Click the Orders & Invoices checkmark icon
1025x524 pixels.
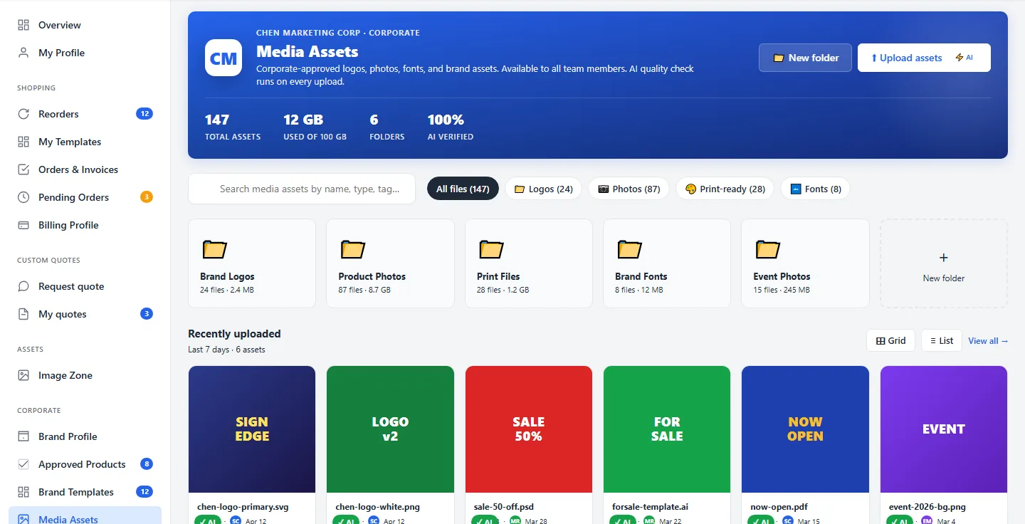[x=23, y=169]
